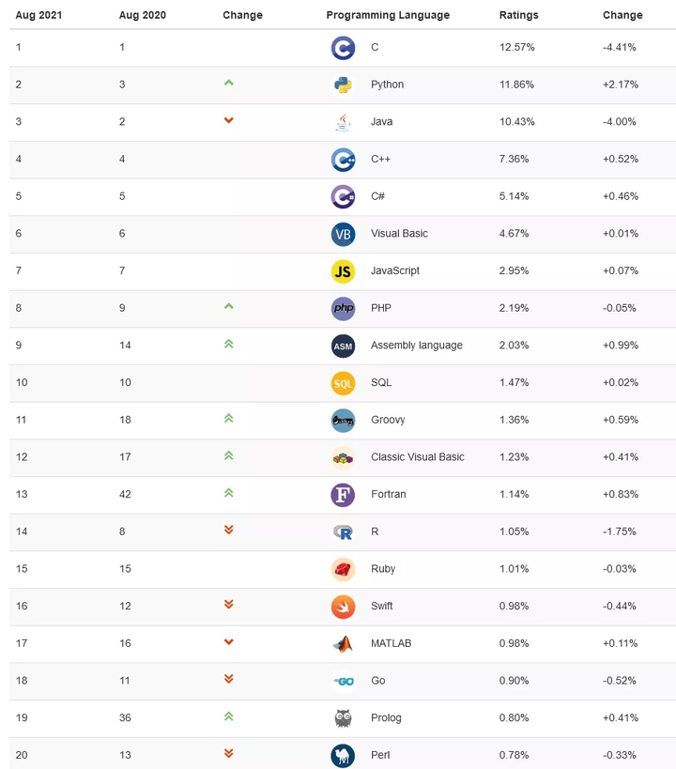
Task: Click red down arrow in Java row
Action: (x=228, y=120)
